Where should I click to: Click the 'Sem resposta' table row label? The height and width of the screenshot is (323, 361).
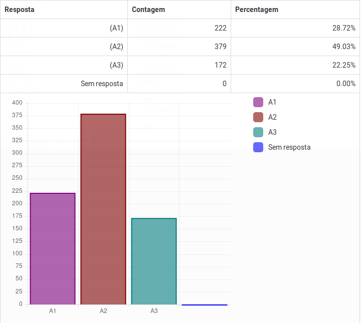[102, 84]
